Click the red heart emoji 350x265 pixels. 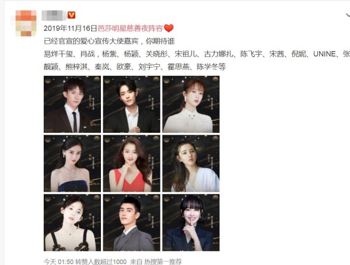tap(169, 29)
